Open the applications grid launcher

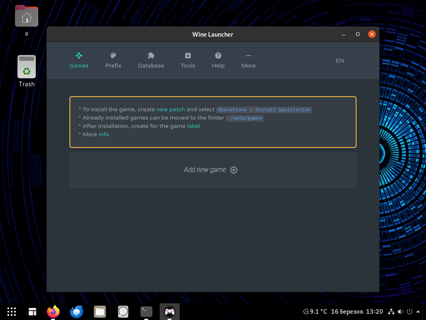12,311
